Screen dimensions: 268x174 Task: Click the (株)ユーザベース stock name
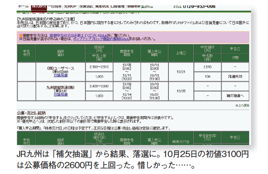(61, 68)
